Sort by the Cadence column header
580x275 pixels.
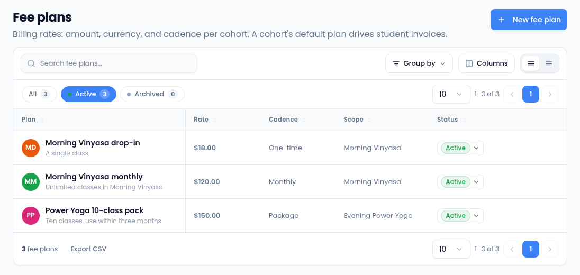point(287,120)
